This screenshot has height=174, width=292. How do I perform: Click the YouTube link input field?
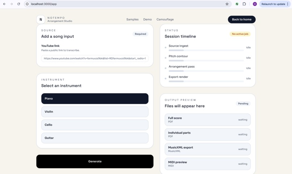(95, 58)
